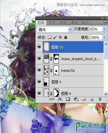Select the manip15a layer mask thumbnail

(x=56, y=70)
